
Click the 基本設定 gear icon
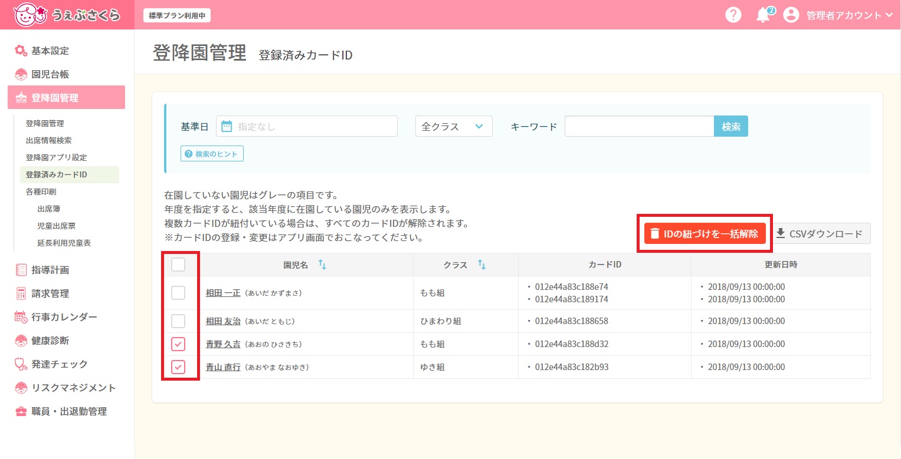(x=21, y=51)
